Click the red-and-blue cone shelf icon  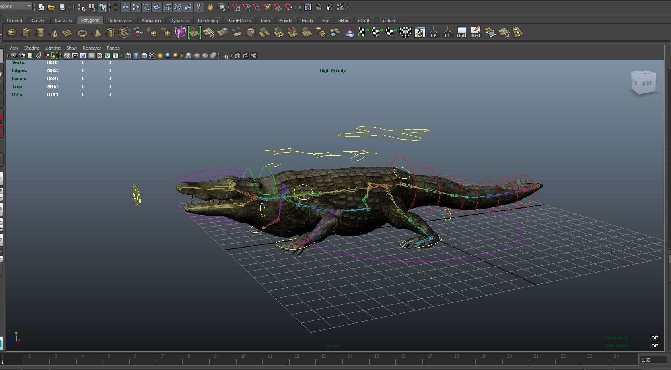pos(349,33)
